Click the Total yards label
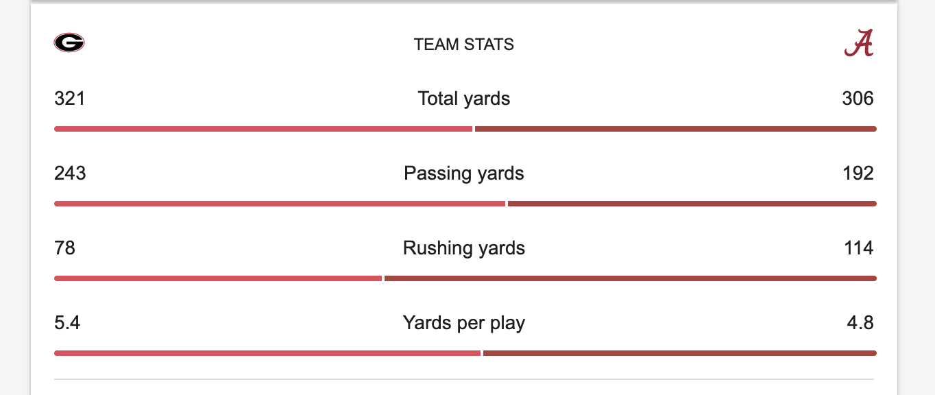The image size is (935, 395). [464, 99]
